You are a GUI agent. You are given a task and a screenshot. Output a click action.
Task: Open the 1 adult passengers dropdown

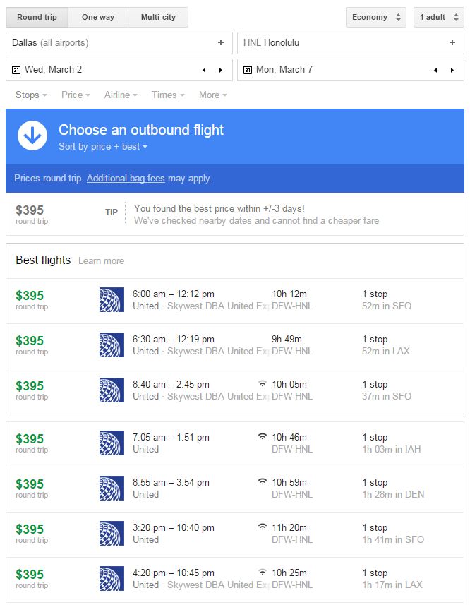click(438, 17)
